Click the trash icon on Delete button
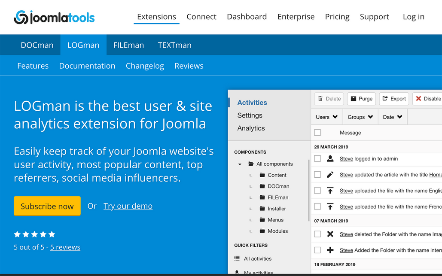 (320, 99)
